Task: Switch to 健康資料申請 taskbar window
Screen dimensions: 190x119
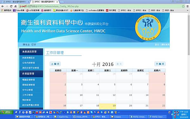Action: (x=24, y=117)
